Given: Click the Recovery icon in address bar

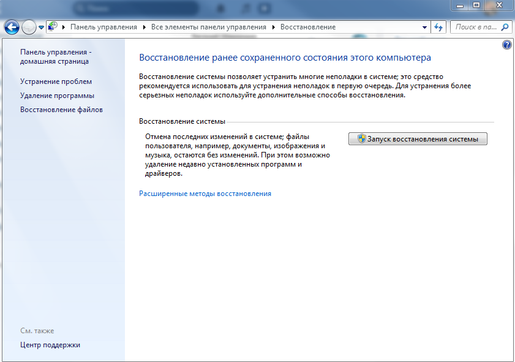Looking at the screenshot, I should tap(53, 26).
